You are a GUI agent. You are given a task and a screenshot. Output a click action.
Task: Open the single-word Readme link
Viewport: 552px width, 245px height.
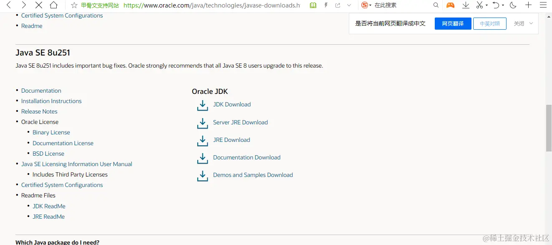(32, 26)
